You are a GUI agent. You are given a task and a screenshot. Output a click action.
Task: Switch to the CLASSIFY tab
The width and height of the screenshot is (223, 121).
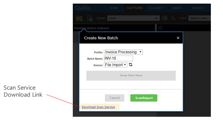click(x=156, y=8)
